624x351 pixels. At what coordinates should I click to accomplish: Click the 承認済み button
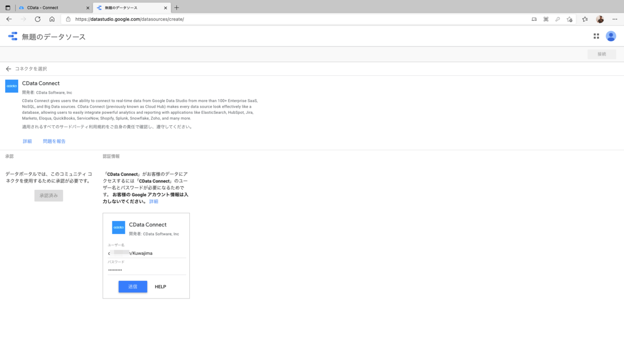[x=49, y=196]
